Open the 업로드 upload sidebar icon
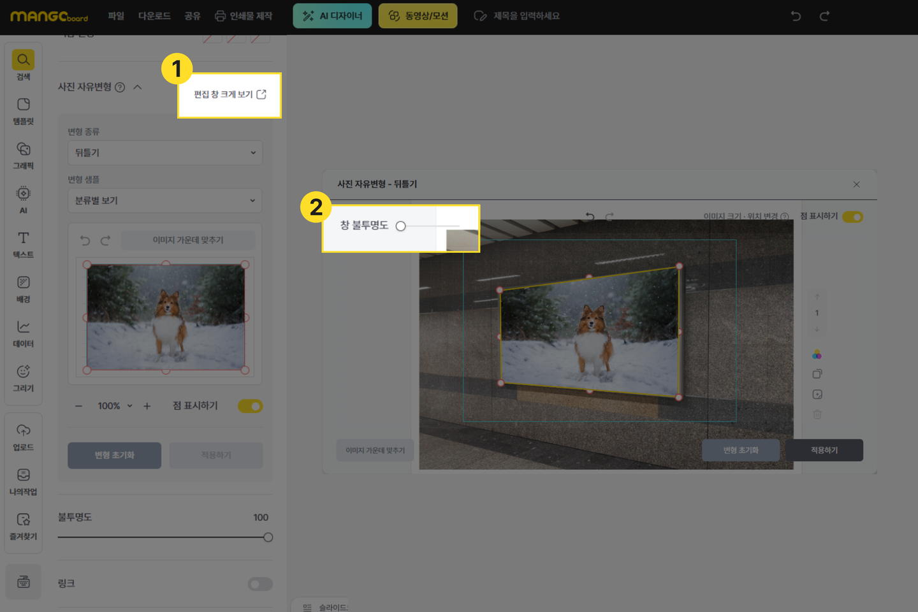The height and width of the screenshot is (612, 918). pos(23,432)
